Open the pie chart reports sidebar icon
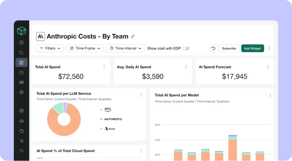The image size is (292, 161). [22, 73]
